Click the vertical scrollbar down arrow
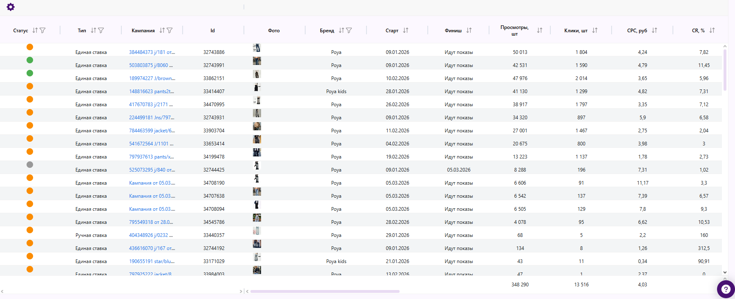 (x=725, y=272)
